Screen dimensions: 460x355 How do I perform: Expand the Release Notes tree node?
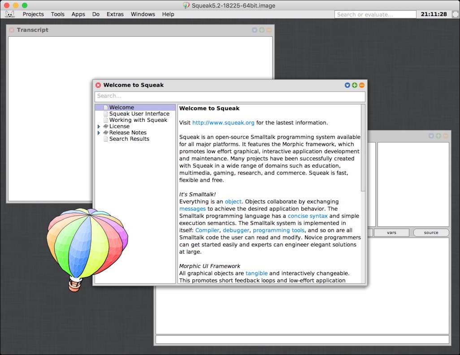pyautogui.click(x=99, y=133)
